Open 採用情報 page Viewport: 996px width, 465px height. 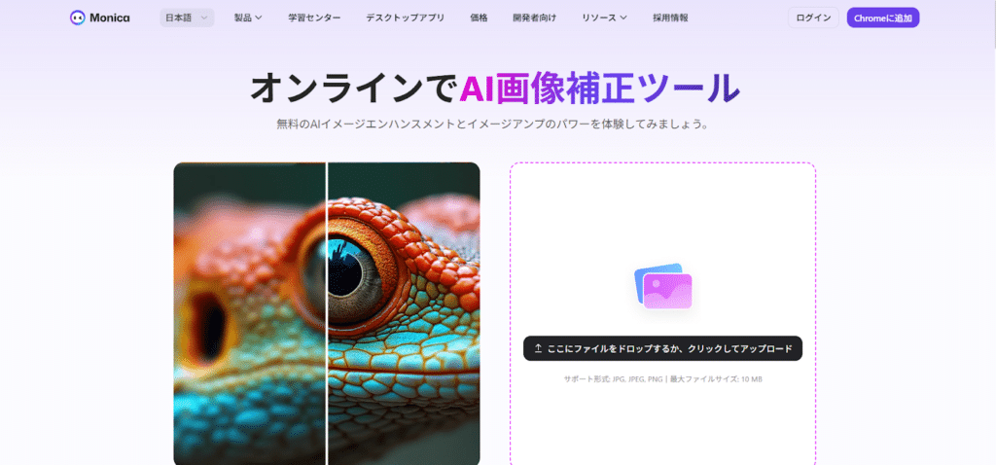pyautogui.click(x=670, y=18)
